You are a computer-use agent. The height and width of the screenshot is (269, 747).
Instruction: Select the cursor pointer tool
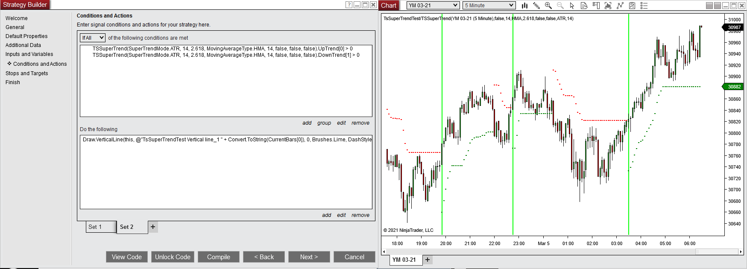572,6
